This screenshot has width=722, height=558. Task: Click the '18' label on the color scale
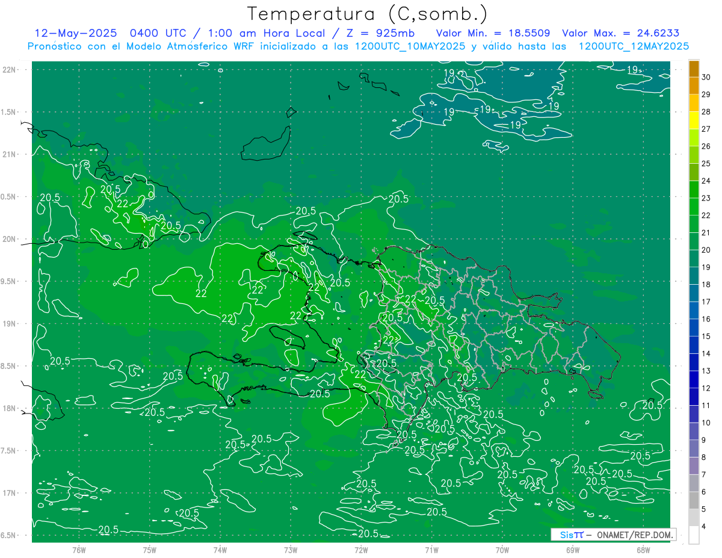pos(706,285)
